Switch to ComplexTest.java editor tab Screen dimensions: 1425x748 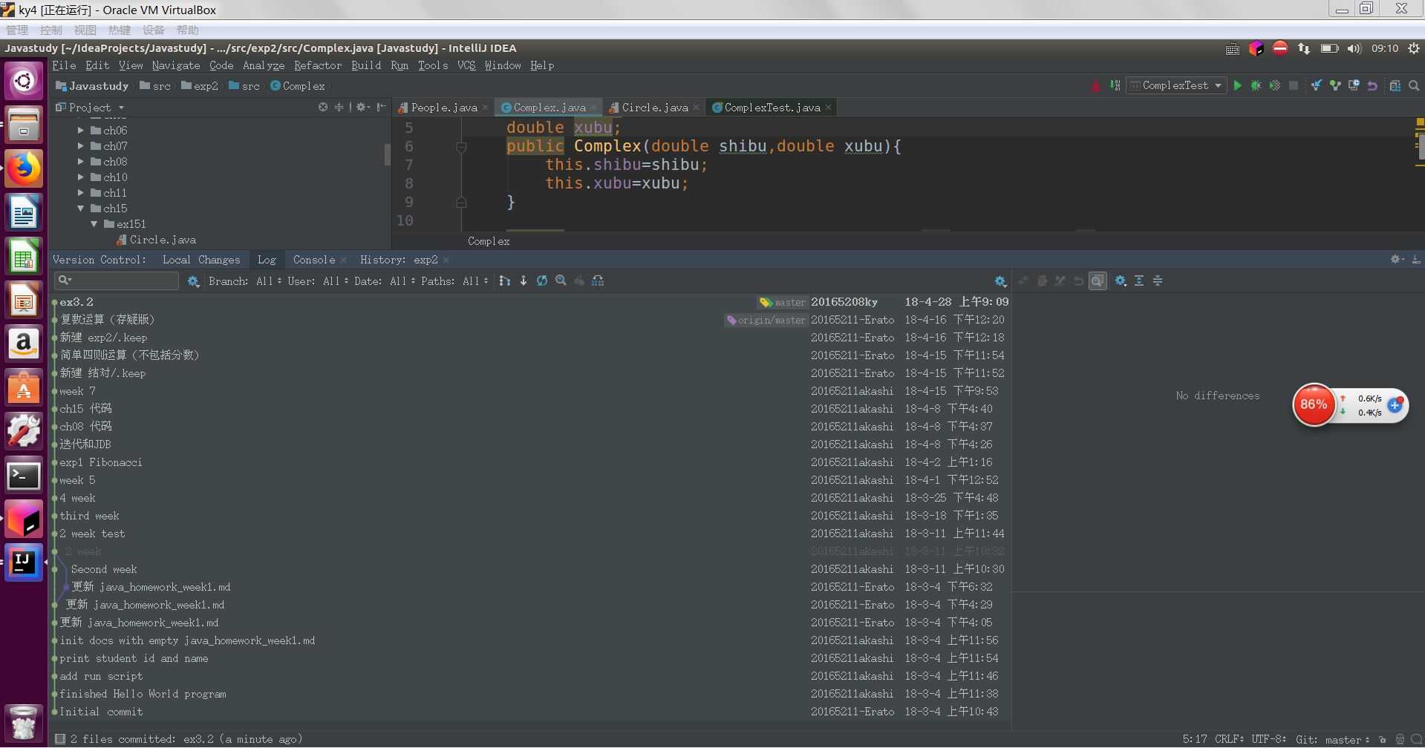coord(772,108)
